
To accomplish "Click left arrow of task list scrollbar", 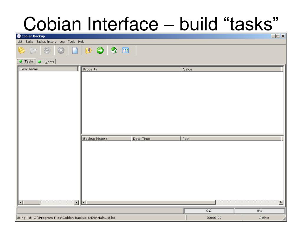I will pos(21,202).
